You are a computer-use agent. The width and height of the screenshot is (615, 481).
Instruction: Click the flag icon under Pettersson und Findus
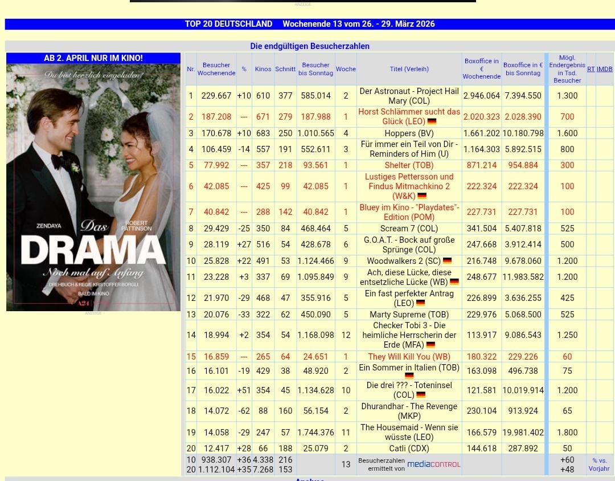(422, 196)
